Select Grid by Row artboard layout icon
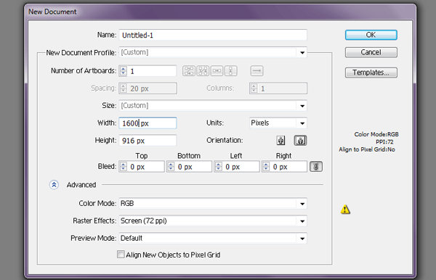 click(189, 71)
